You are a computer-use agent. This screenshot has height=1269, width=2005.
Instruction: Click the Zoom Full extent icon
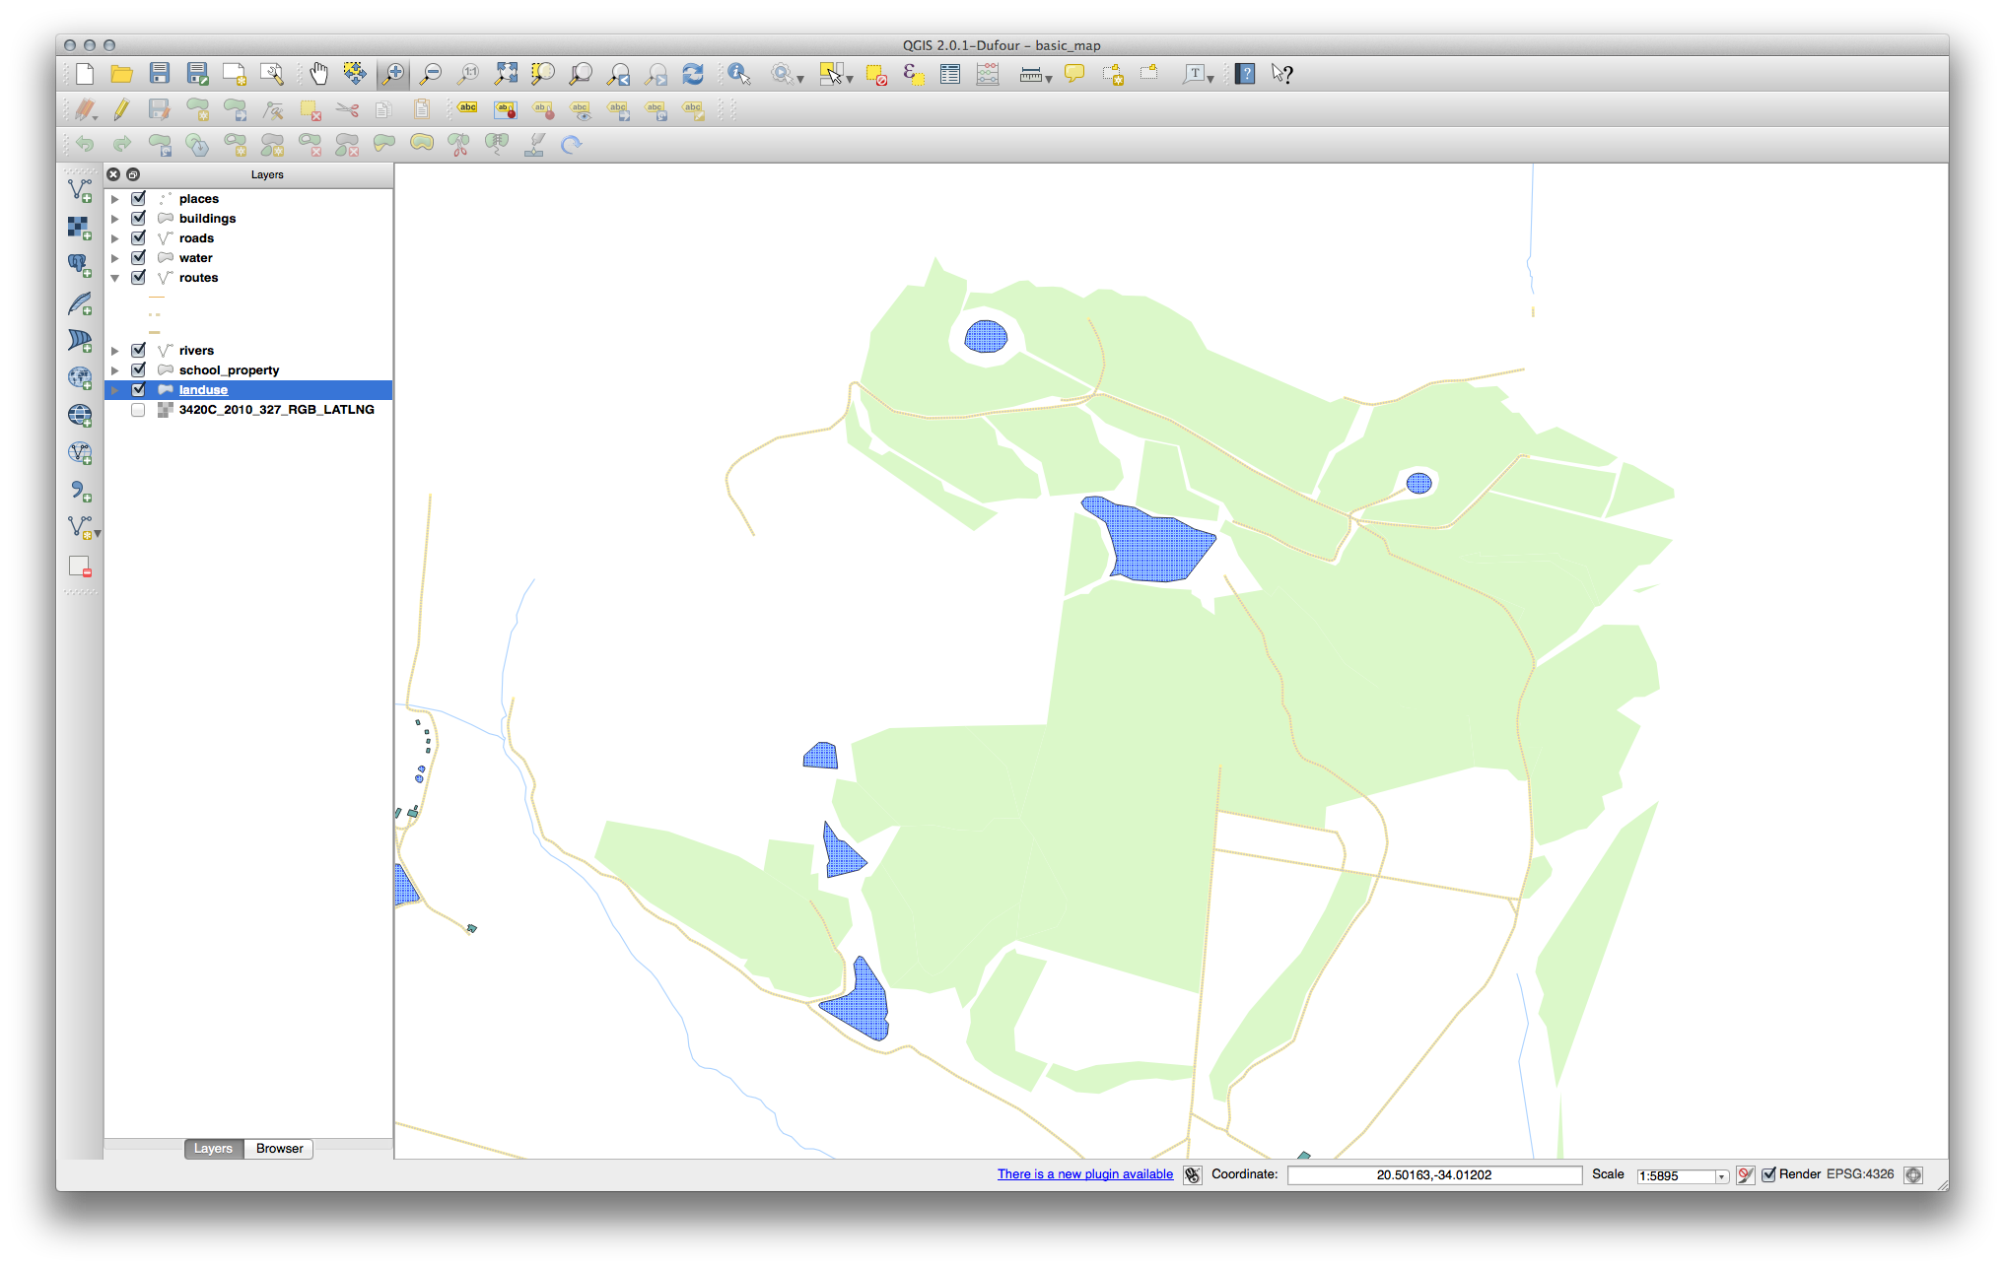(506, 74)
